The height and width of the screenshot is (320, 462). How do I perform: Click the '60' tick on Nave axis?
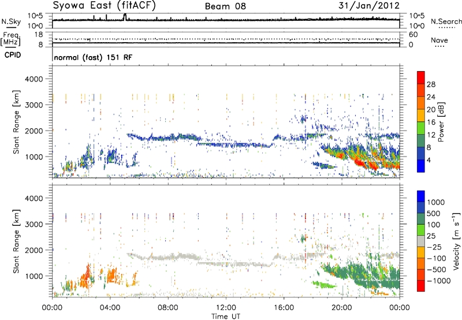[x=413, y=35]
